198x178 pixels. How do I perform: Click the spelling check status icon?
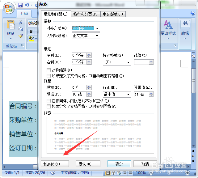coord(53,173)
